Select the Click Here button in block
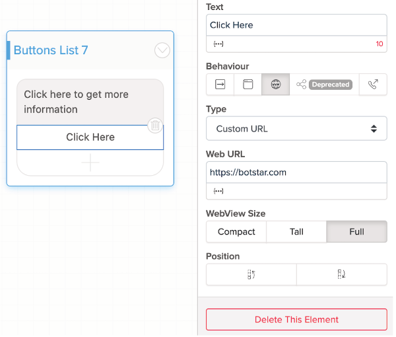Screen dimensions: 396x337 pos(90,137)
